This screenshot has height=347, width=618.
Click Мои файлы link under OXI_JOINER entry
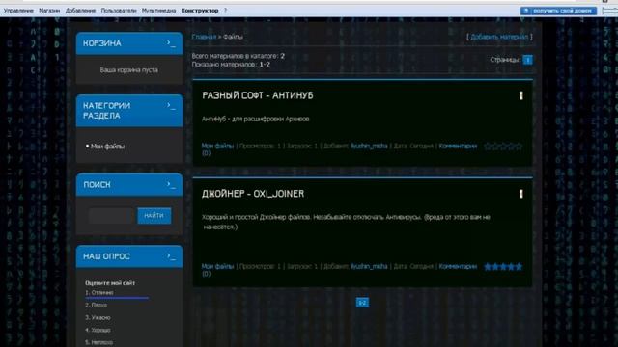point(217,266)
